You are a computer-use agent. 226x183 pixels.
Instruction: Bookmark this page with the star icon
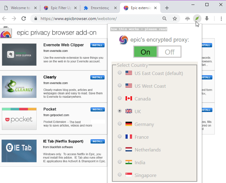coord(175,19)
